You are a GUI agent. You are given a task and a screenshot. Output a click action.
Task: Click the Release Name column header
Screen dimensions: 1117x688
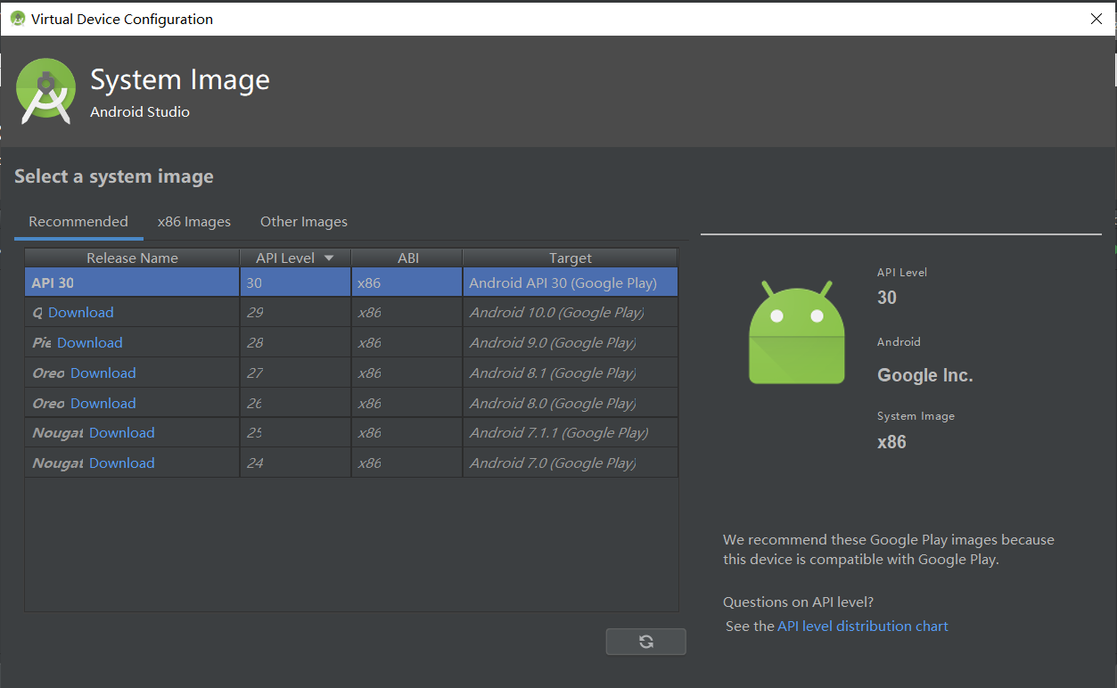coord(131,258)
